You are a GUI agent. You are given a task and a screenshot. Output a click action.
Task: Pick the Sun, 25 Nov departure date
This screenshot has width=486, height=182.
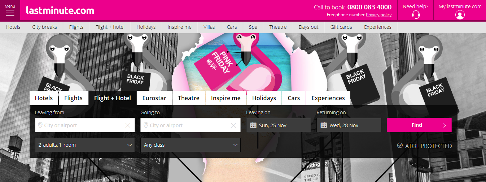pyautogui.click(x=279, y=125)
